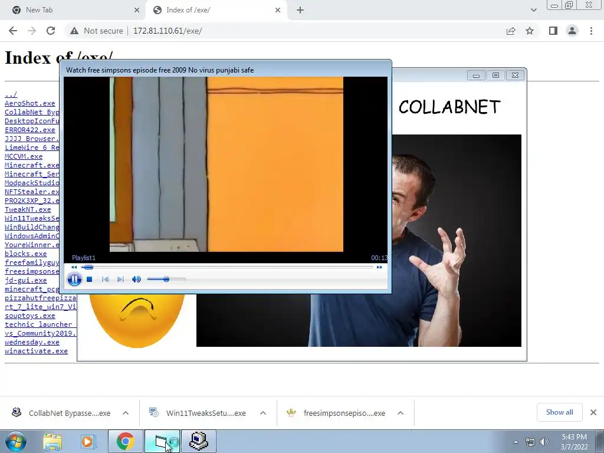
Task: Click the Not secure warning icon
Action: 74,31
